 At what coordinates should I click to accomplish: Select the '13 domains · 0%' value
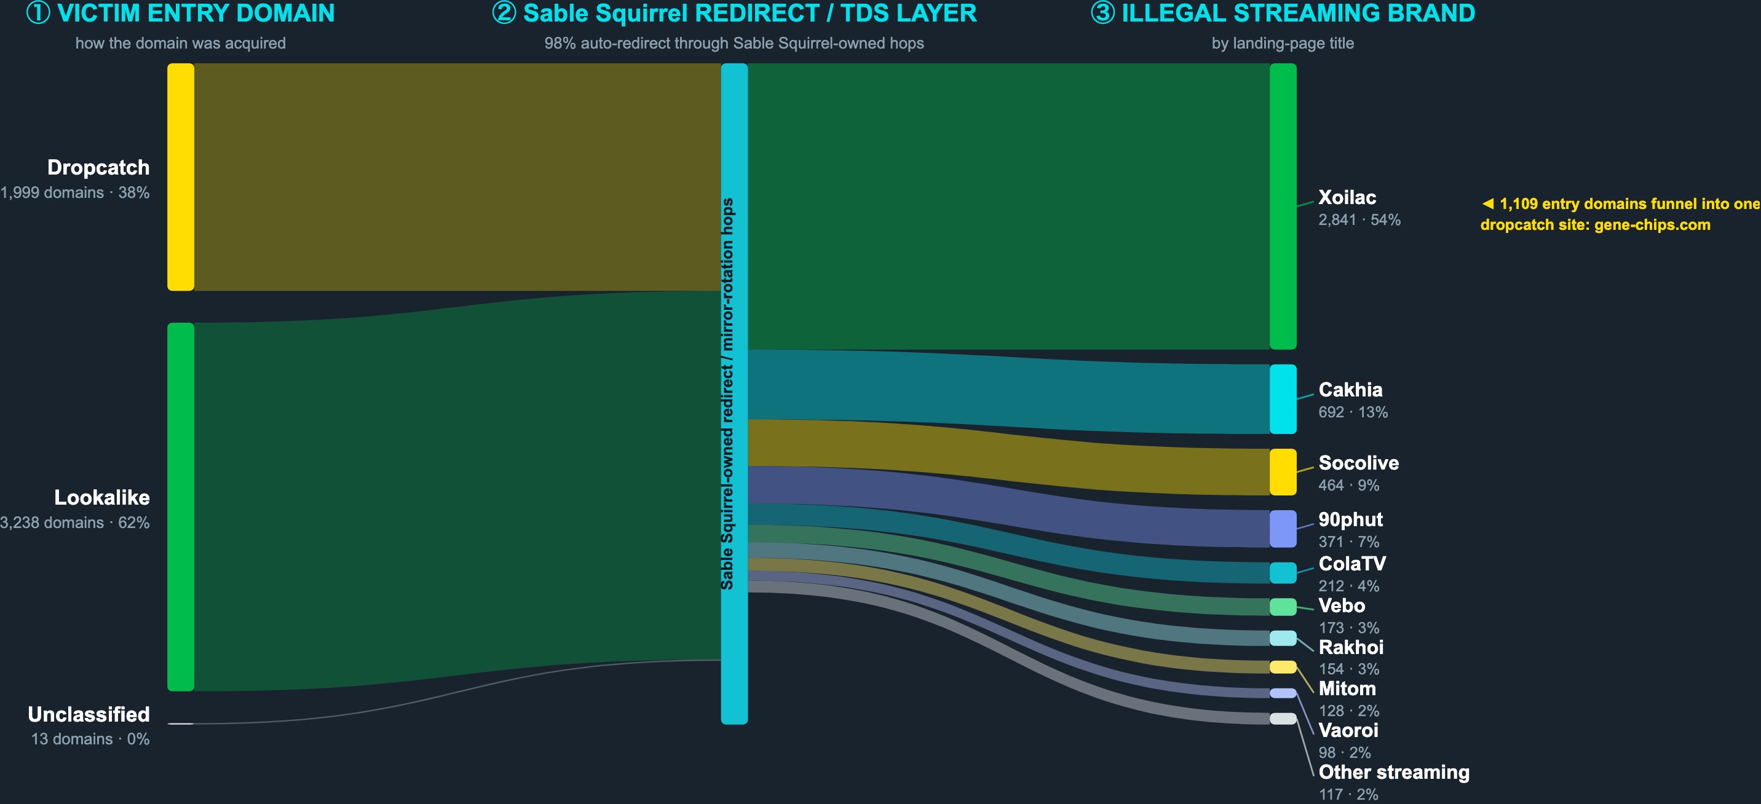[x=90, y=739]
